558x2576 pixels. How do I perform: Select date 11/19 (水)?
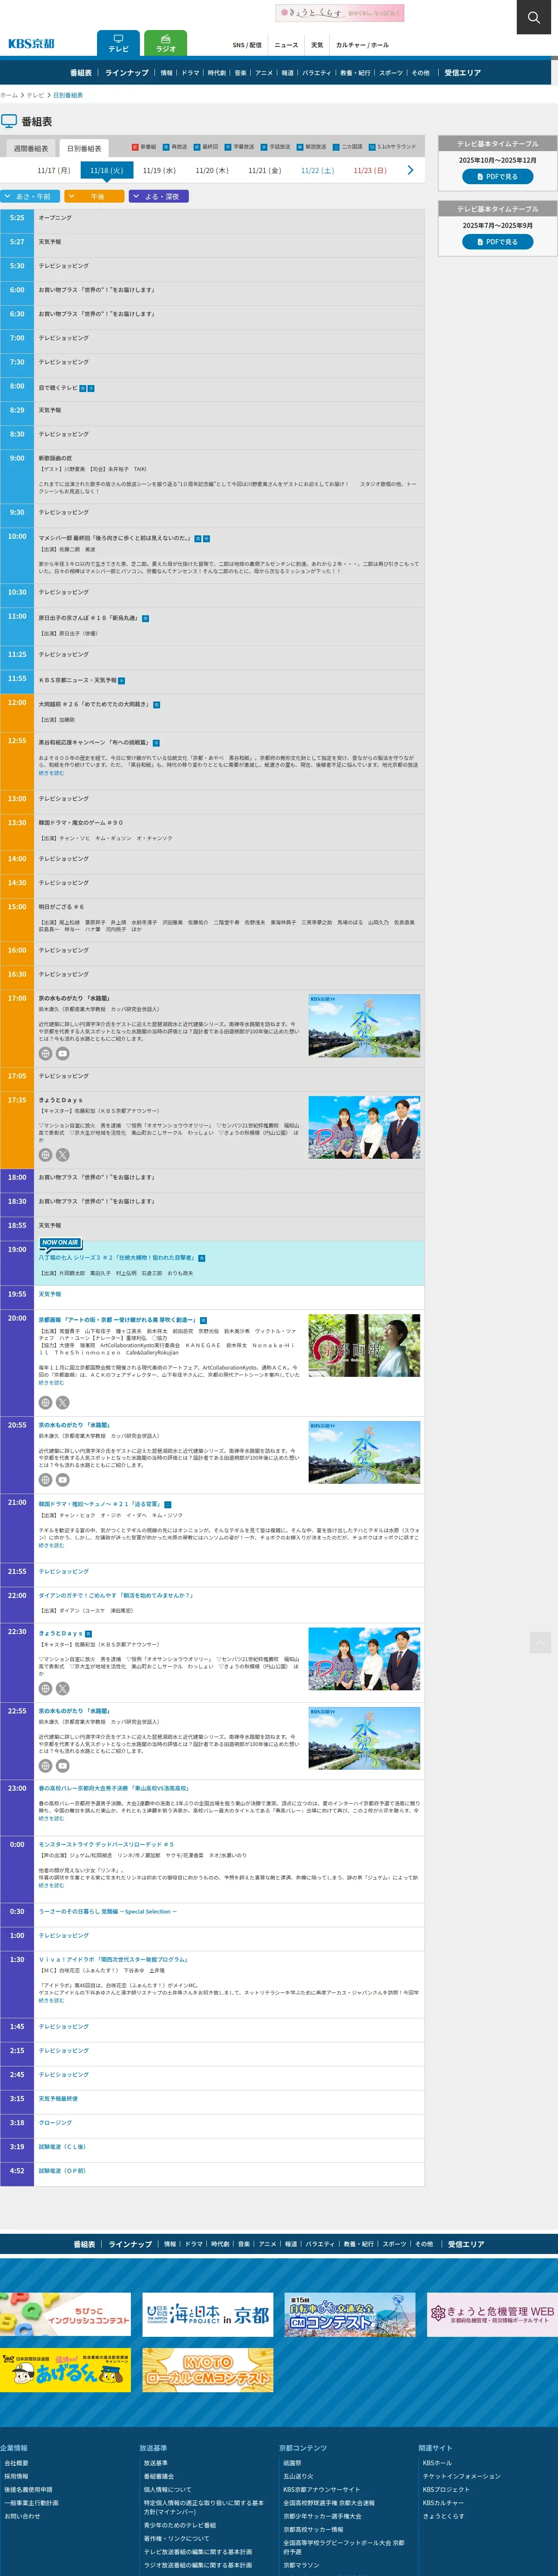tap(159, 171)
